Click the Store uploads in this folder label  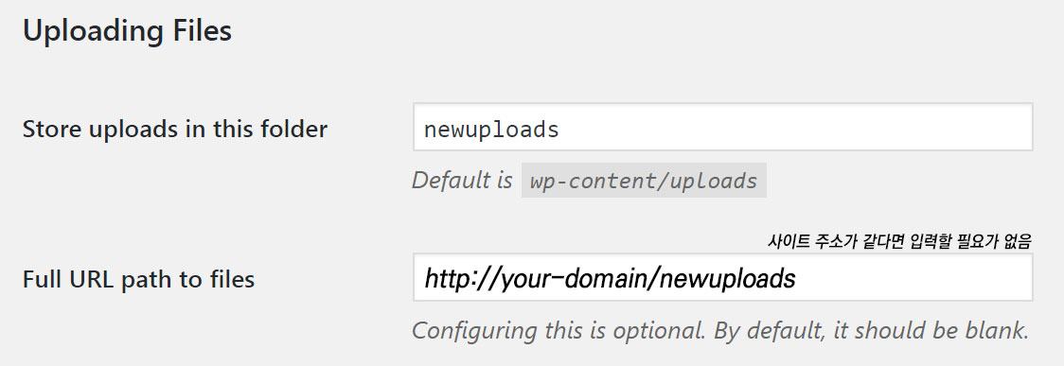click(x=175, y=129)
